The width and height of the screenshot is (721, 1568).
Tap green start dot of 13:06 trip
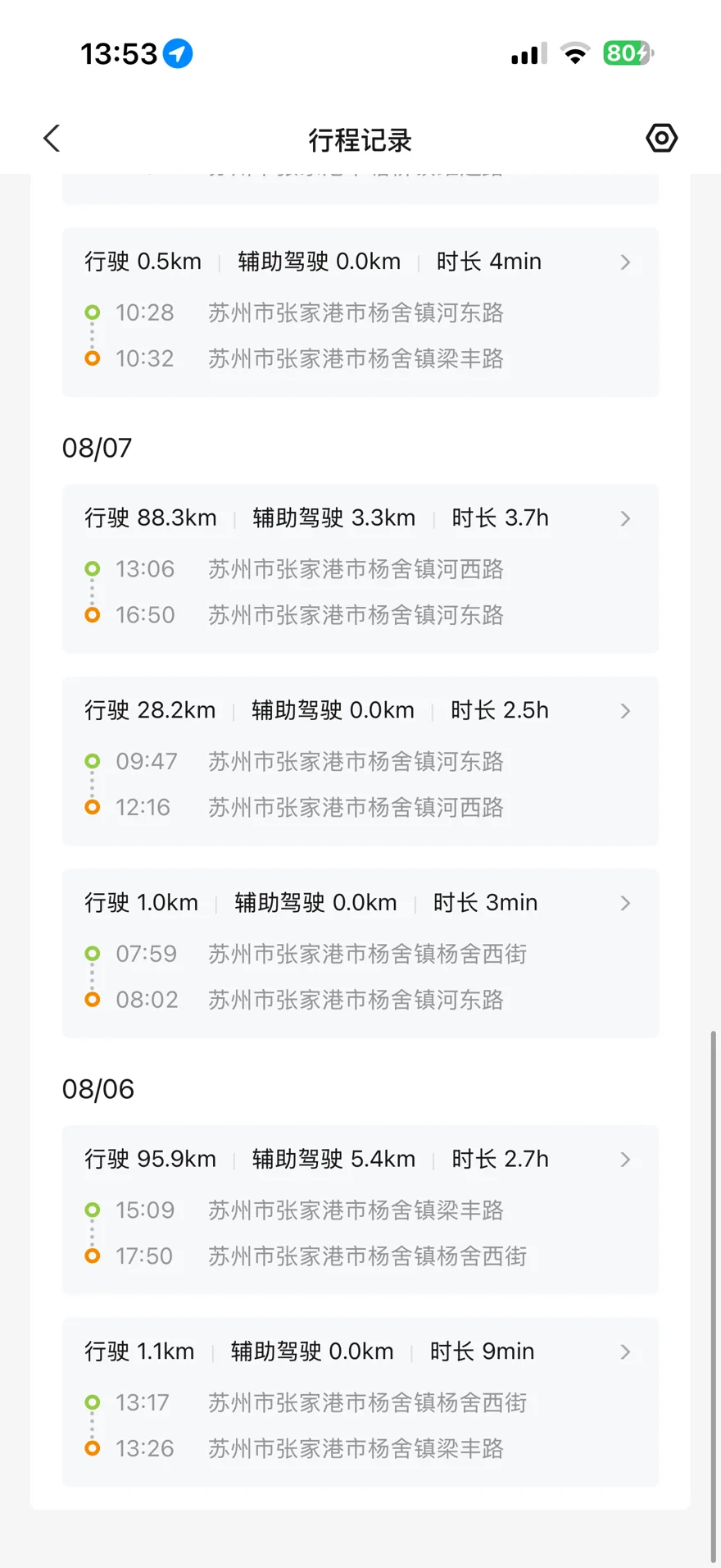(93, 568)
